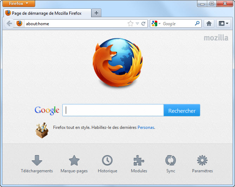Open Marque-pages bookmarks shortcut

(x=74, y=164)
